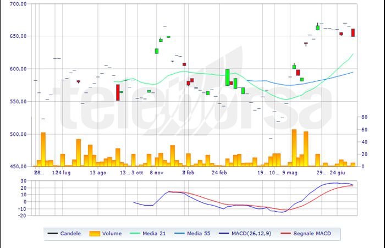The width and height of the screenshot is (385, 248).
Task: Click the 650,00 price axis label
Action: (18, 36)
